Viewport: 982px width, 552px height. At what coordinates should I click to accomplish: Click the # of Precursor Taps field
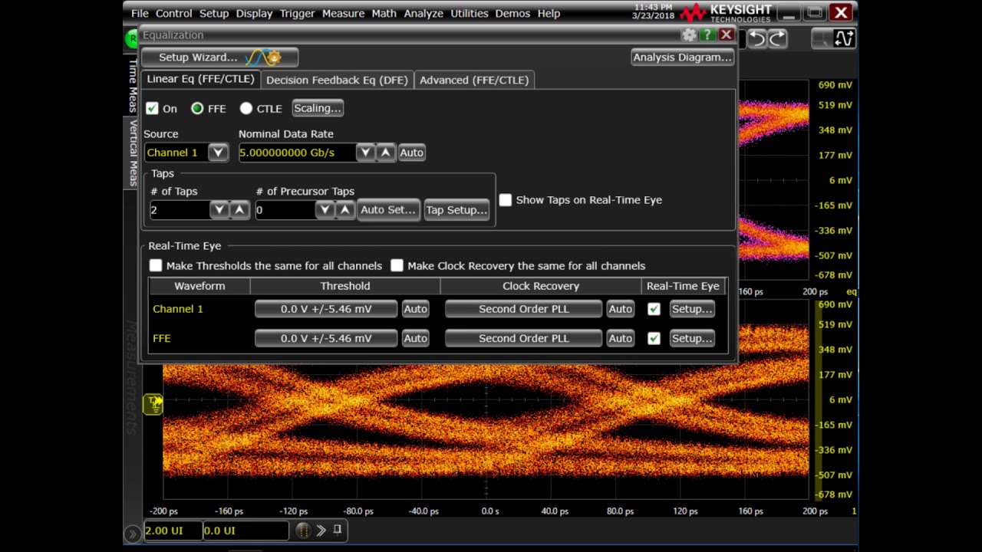(x=285, y=210)
